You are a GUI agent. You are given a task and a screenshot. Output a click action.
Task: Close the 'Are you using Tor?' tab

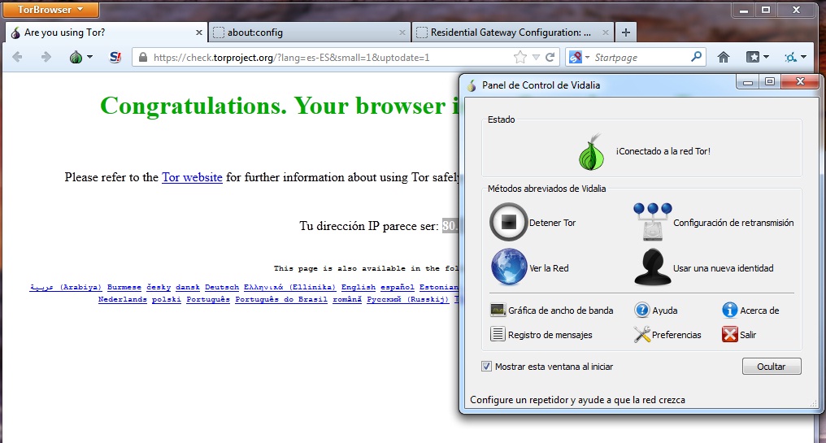(198, 33)
